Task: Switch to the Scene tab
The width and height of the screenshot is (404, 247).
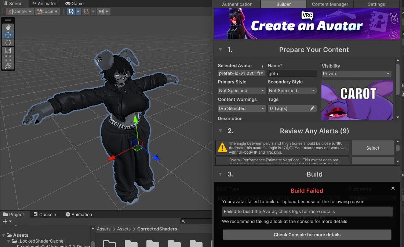Action: pos(13,3)
